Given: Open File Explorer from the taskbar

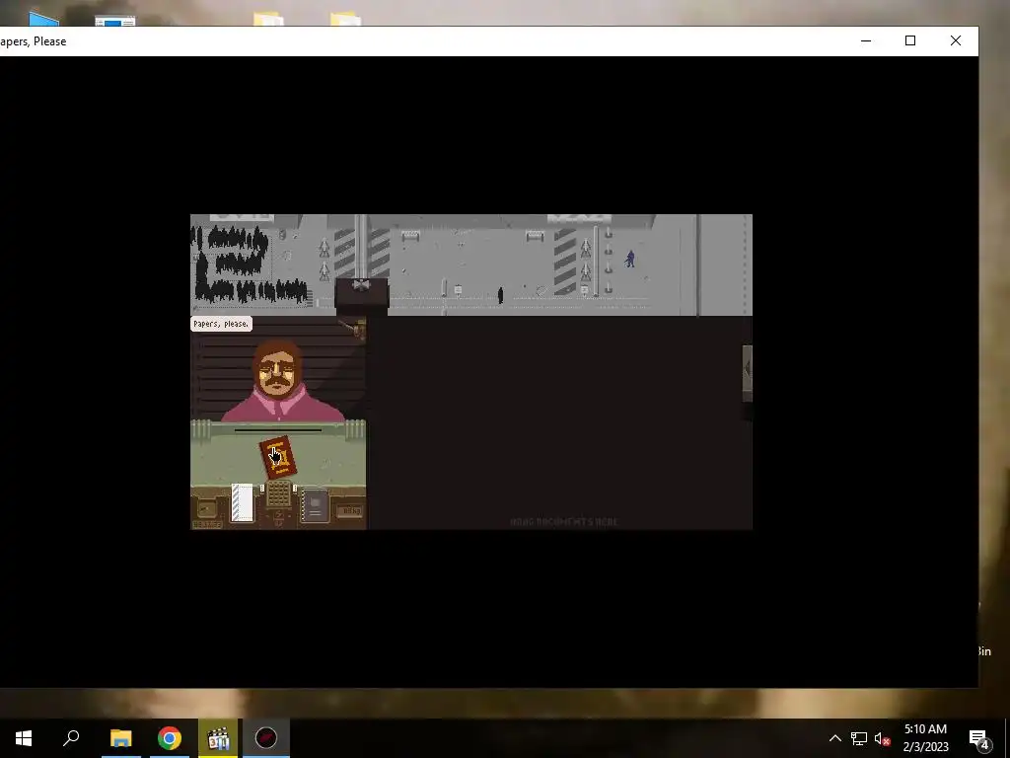Looking at the screenshot, I should 121,738.
